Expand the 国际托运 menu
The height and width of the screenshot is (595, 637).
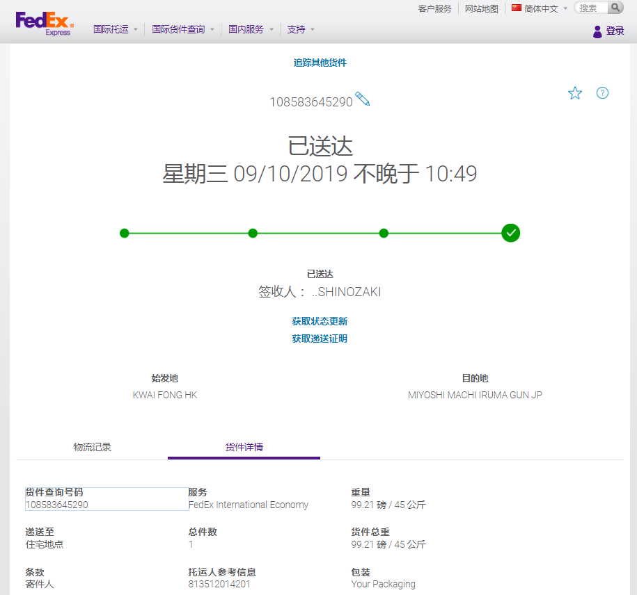116,29
